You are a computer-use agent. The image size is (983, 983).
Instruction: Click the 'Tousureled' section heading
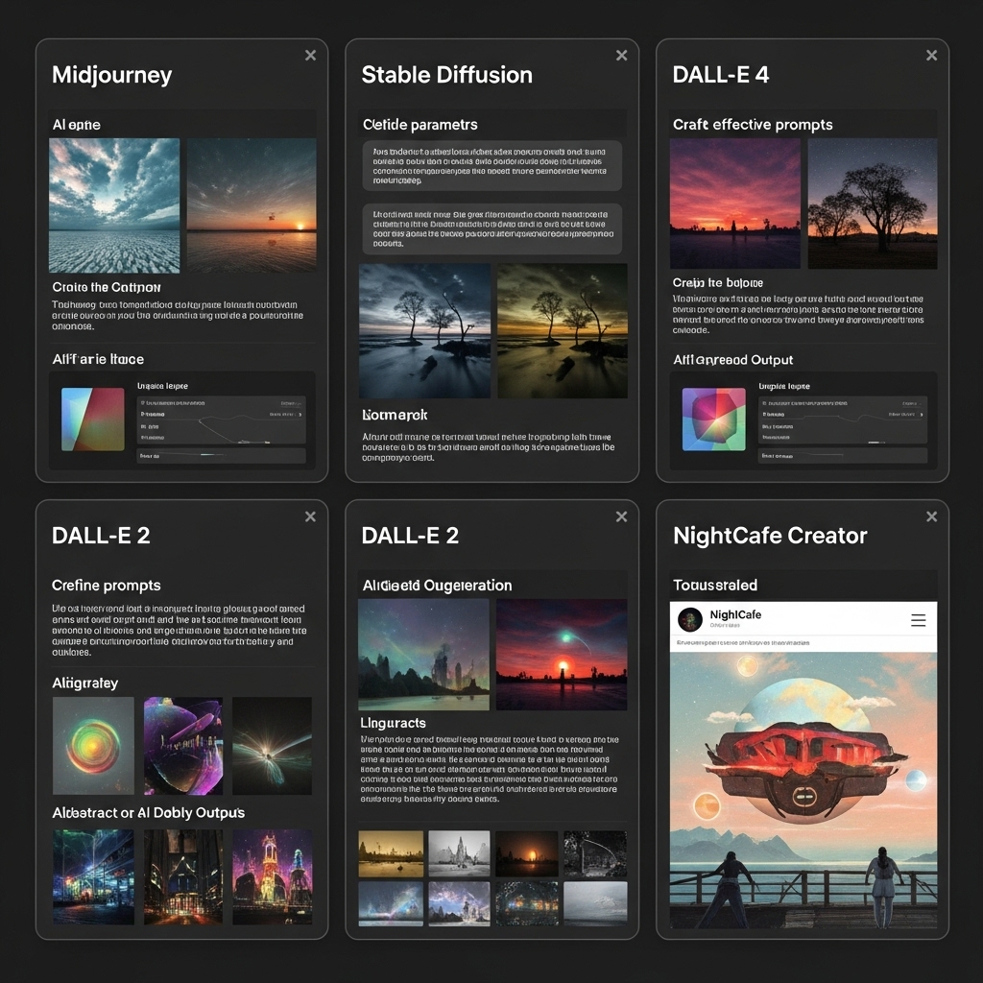(715, 585)
